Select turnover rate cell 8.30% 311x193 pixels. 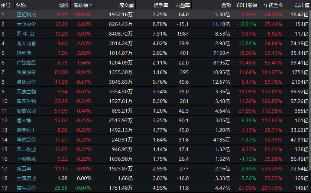(x=160, y=101)
